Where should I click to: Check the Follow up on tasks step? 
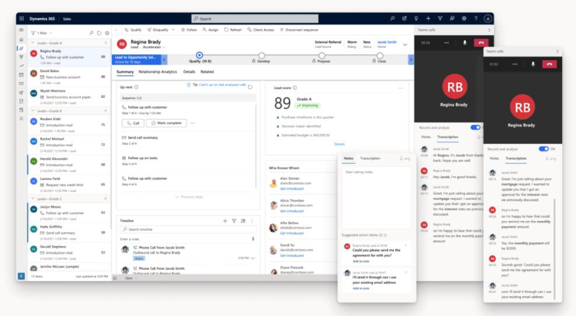pyautogui.click(x=124, y=158)
